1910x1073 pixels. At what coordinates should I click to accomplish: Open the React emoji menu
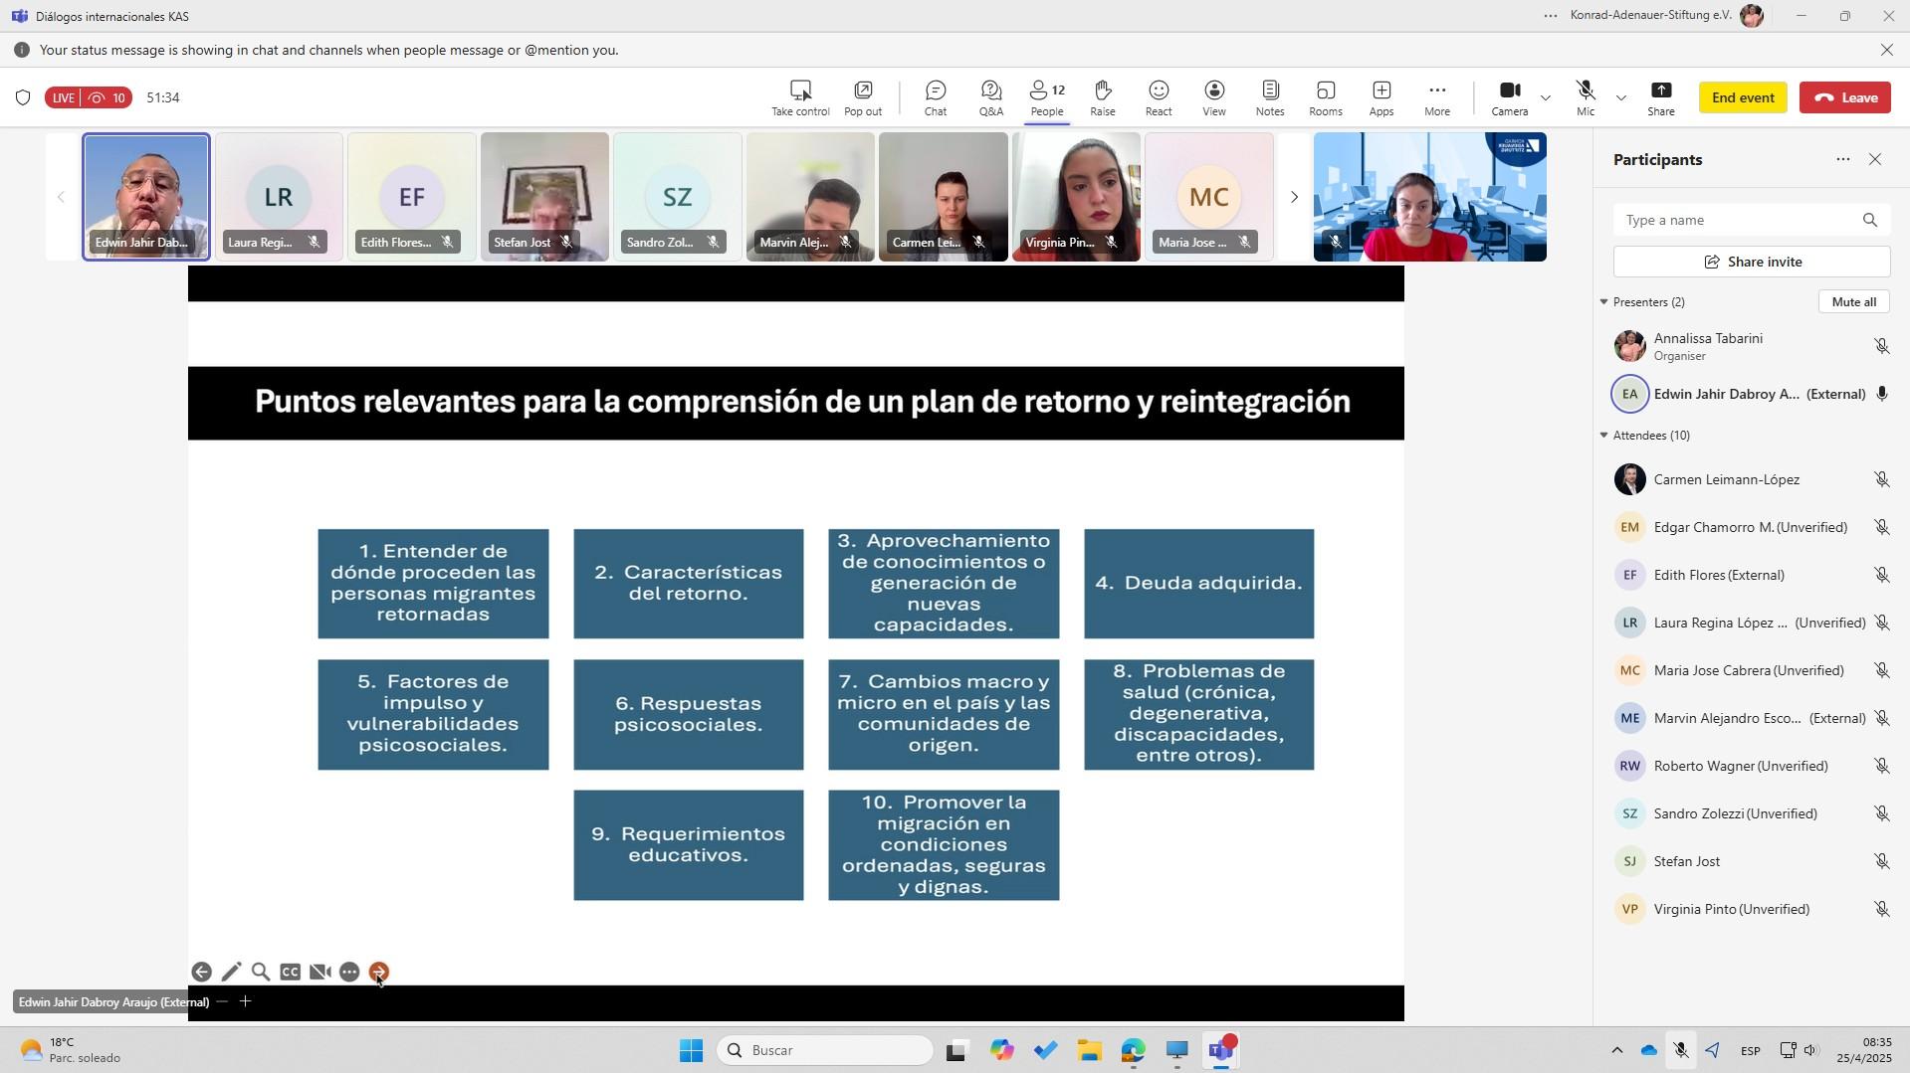point(1158,97)
